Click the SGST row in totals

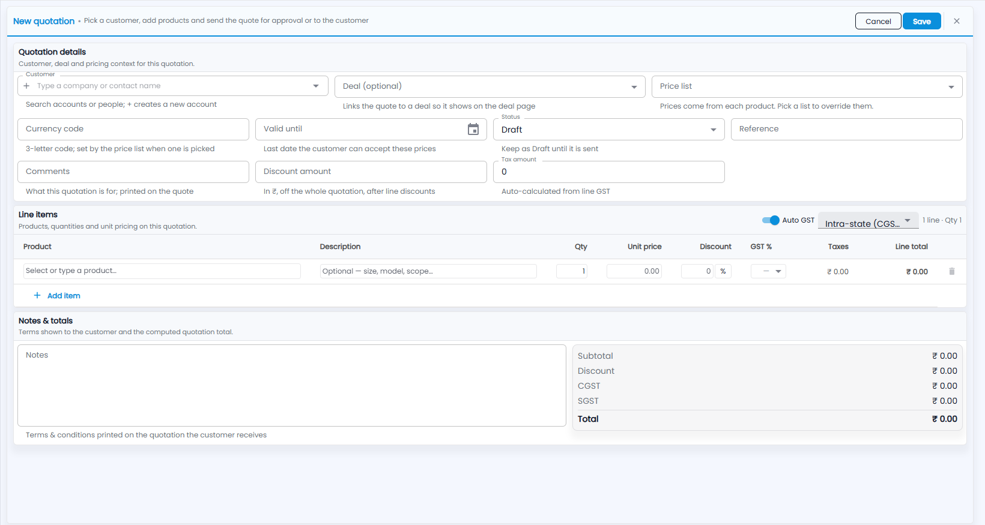tap(768, 401)
